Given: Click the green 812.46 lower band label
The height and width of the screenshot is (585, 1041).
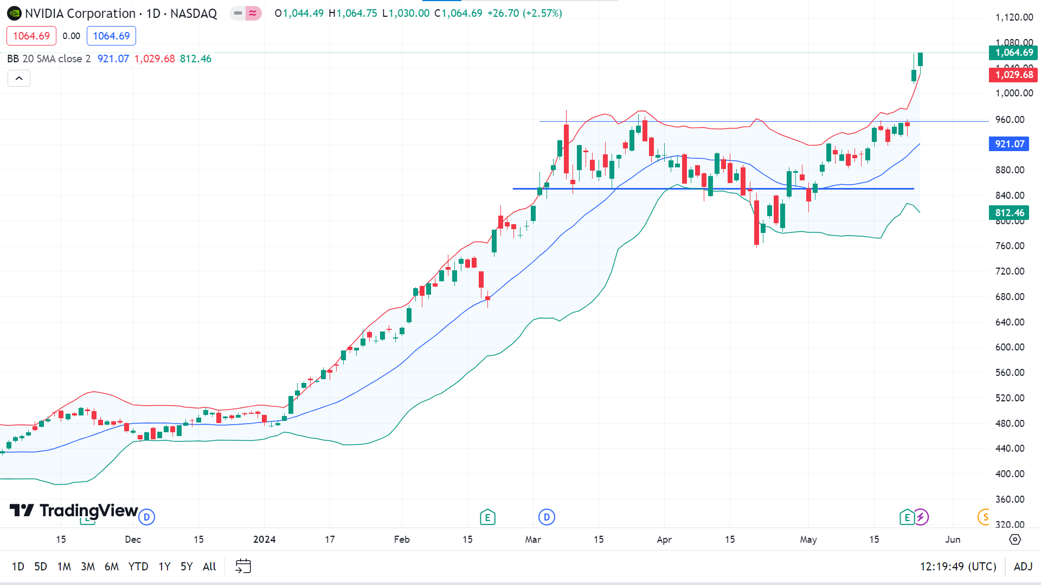Looking at the screenshot, I should click(1009, 213).
